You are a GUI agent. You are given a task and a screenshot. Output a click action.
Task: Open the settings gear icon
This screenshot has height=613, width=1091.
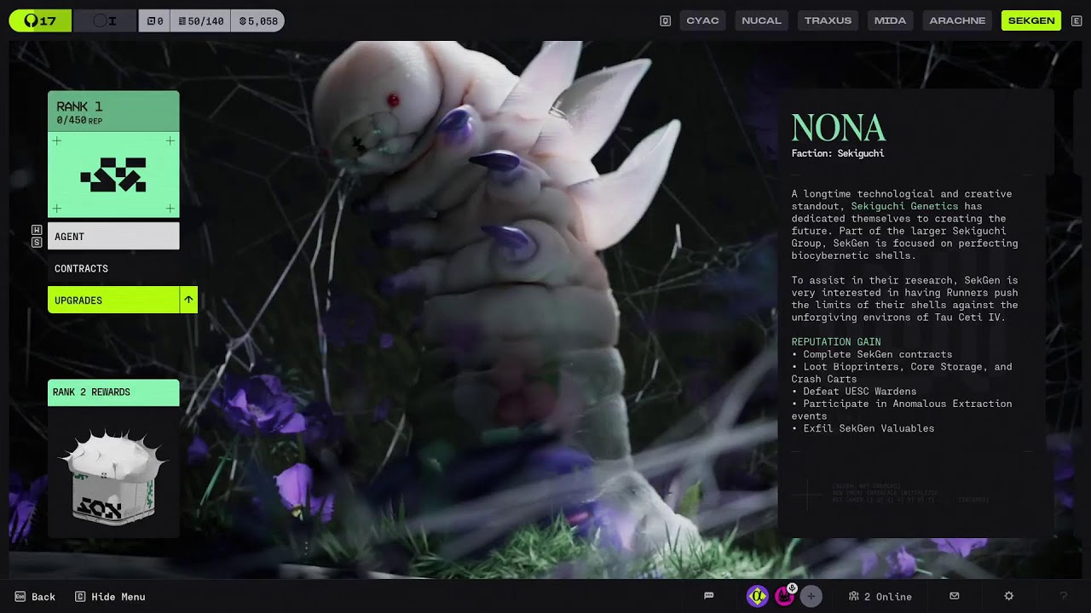pyautogui.click(x=1009, y=596)
